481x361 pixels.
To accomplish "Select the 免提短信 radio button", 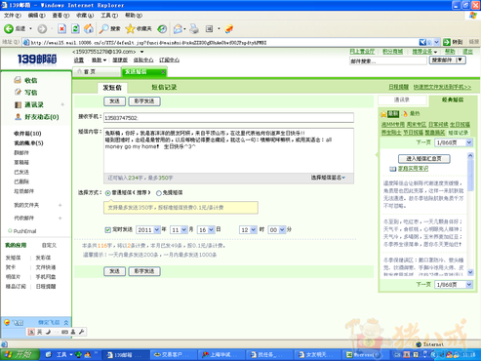I will point(159,193).
